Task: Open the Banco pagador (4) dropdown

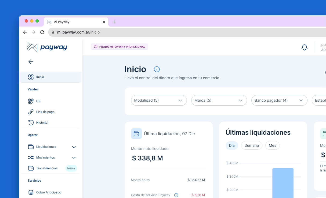Action: [x=279, y=100]
